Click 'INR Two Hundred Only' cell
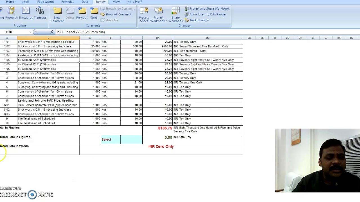Viewport: 360px width, 202px height. click(208, 51)
